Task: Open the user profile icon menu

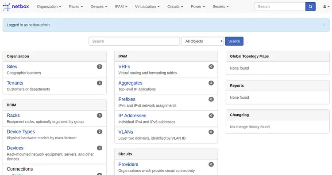Action: point(326,7)
